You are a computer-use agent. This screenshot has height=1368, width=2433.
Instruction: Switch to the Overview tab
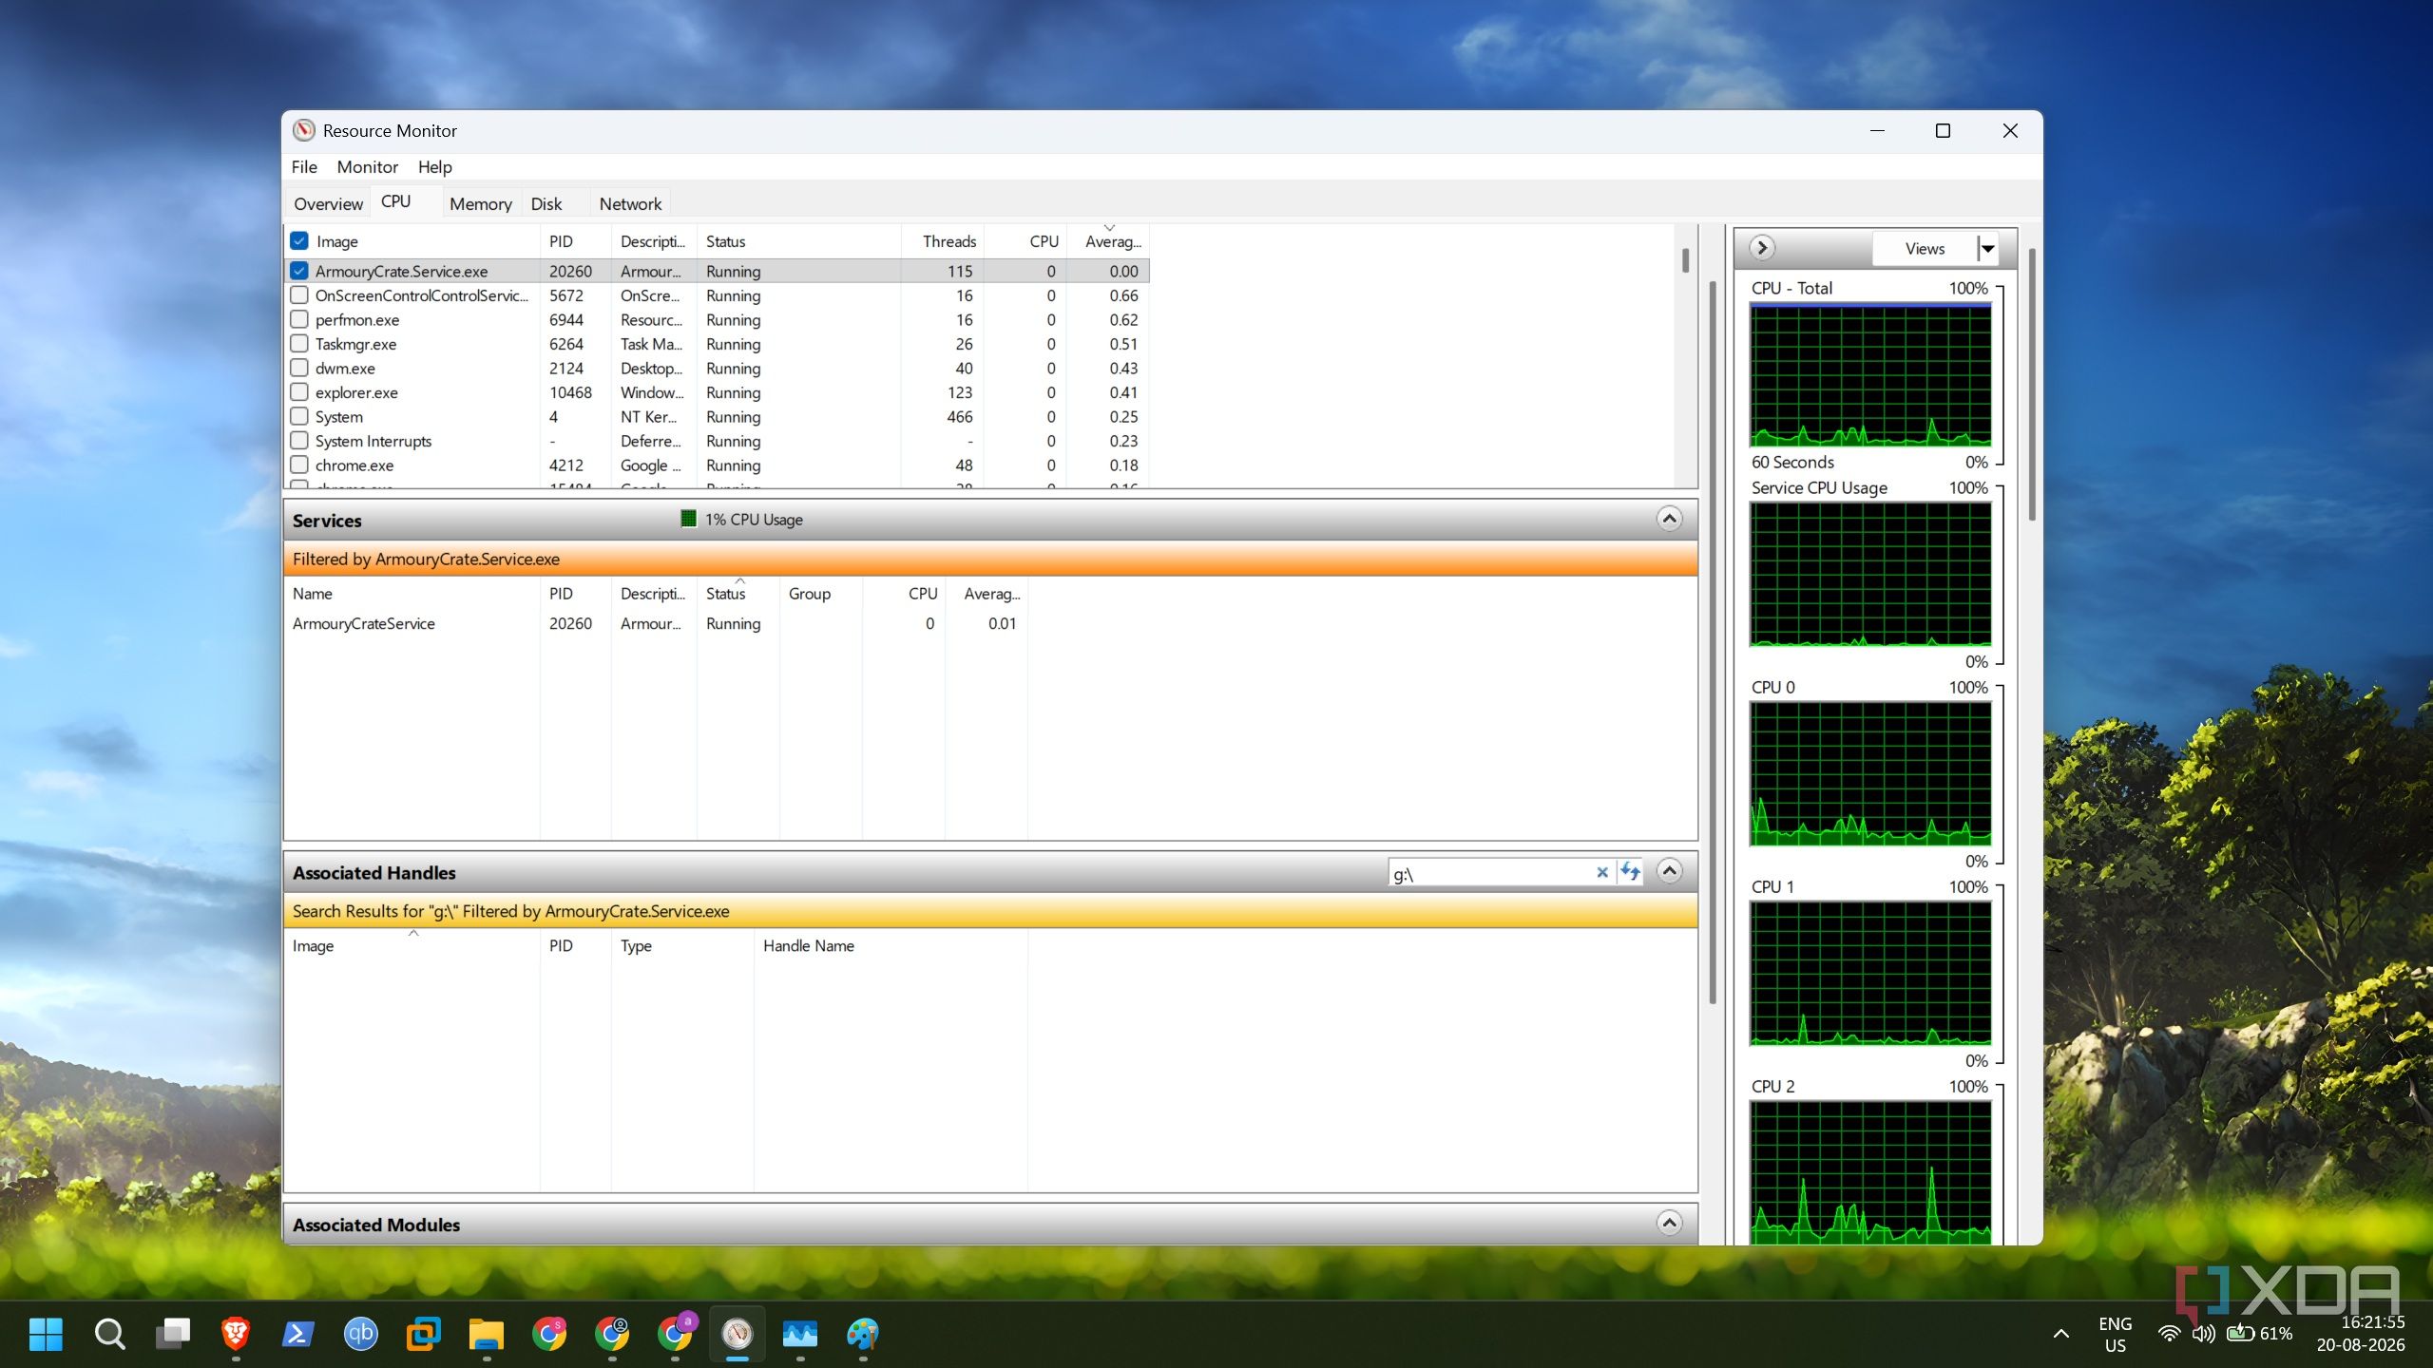(x=328, y=203)
